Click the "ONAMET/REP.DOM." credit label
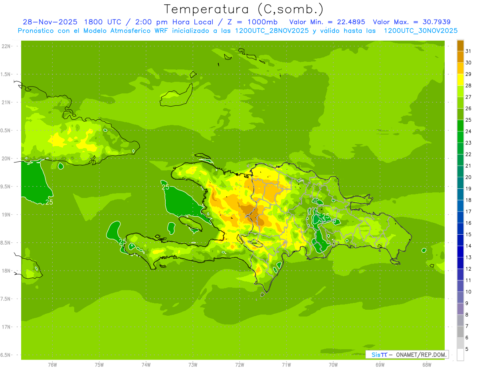This screenshot has height=370, width=479. tap(421, 354)
